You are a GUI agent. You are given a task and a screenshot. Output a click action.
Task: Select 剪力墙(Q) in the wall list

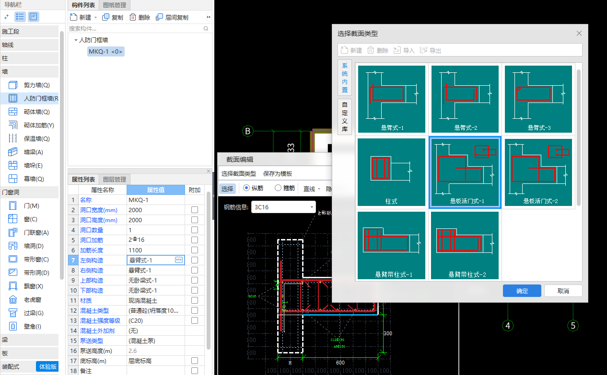36,85
